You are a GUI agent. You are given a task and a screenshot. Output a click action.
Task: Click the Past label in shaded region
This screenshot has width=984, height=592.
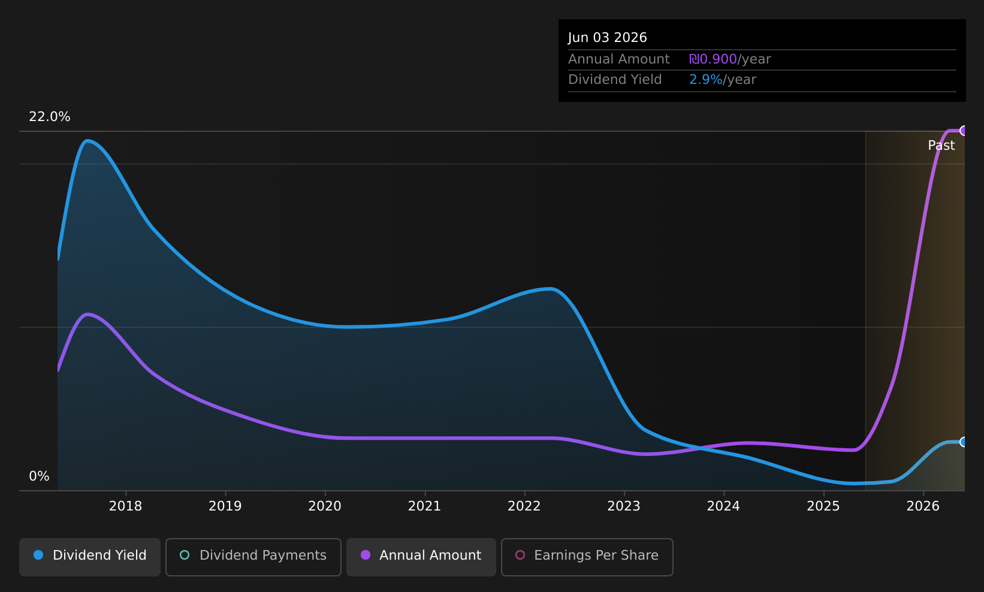click(941, 146)
